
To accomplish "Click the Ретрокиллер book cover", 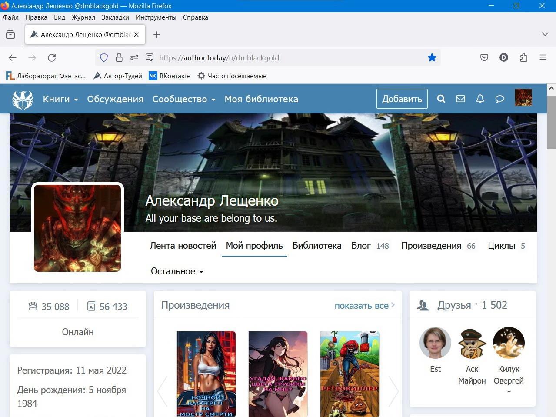I will [350, 374].
